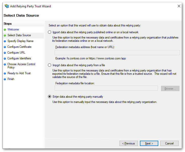Choose enter relying party data manually option
The image size is (185, 152).
click(x=50, y=97)
